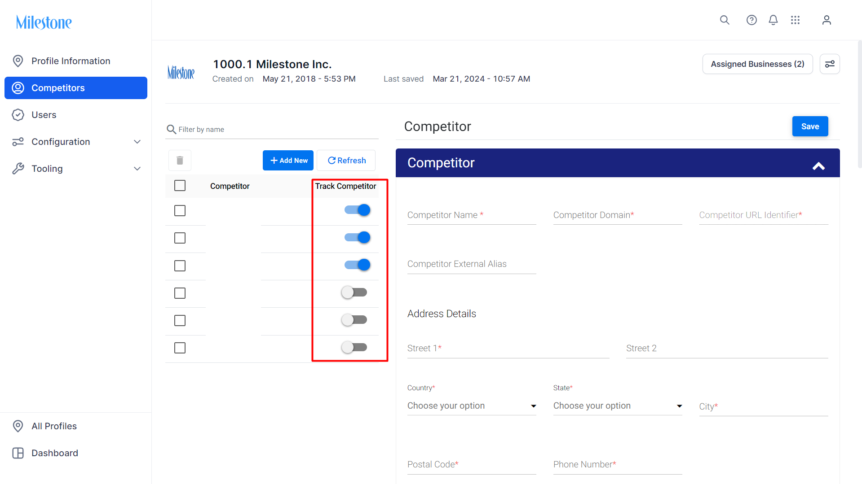Open search using the magnifier icon
The image size is (862, 484).
[x=725, y=20]
